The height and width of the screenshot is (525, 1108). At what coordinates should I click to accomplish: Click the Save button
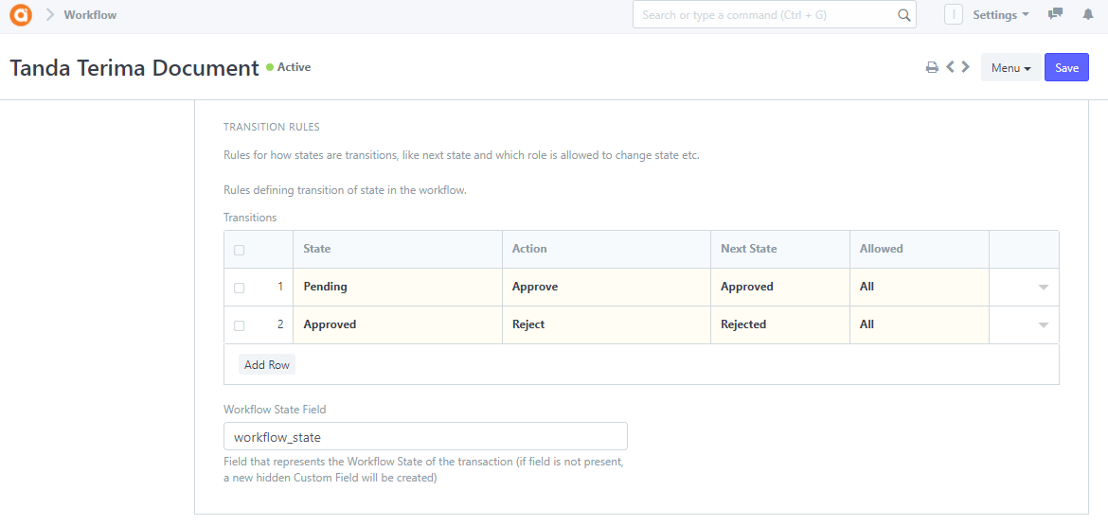(x=1067, y=68)
